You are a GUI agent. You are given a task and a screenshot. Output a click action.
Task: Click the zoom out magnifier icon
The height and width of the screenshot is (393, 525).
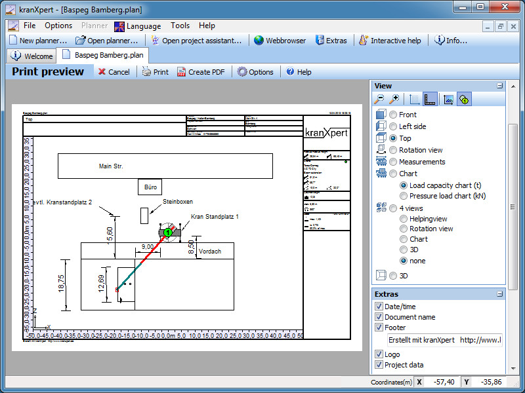380,100
